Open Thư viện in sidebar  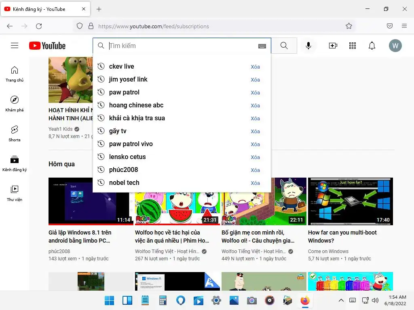pyautogui.click(x=15, y=193)
